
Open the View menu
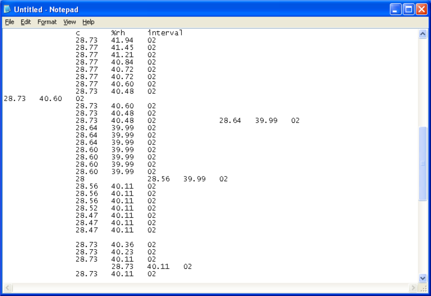[69, 22]
